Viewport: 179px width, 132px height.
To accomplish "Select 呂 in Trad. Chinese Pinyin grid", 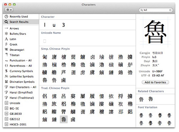I will click(63, 96).
